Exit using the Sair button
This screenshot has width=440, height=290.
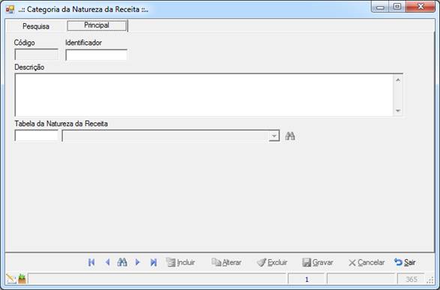(x=405, y=262)
